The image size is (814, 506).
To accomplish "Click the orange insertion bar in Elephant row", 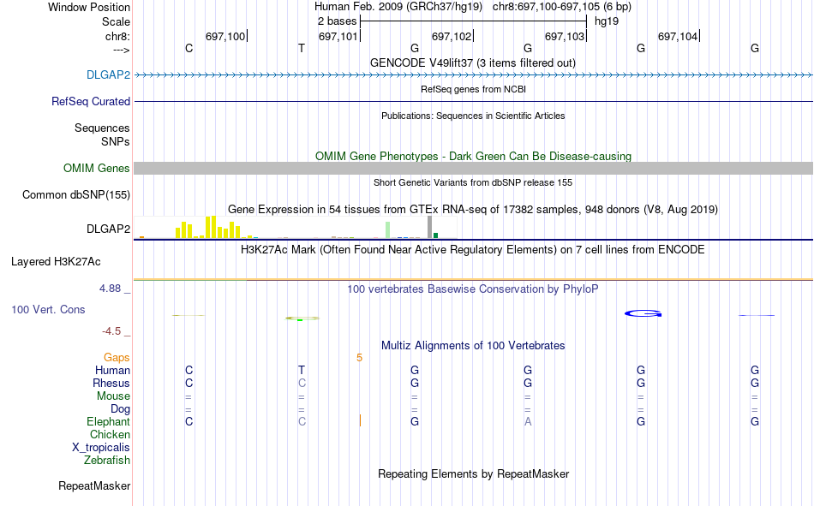I will pyautogui.click(x=360, y=420).
